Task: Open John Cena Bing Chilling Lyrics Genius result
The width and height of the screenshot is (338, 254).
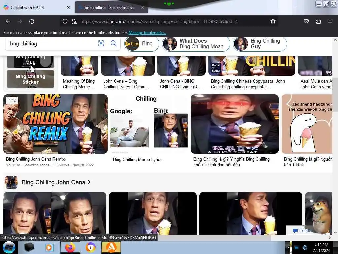Action: pos(126,84)
